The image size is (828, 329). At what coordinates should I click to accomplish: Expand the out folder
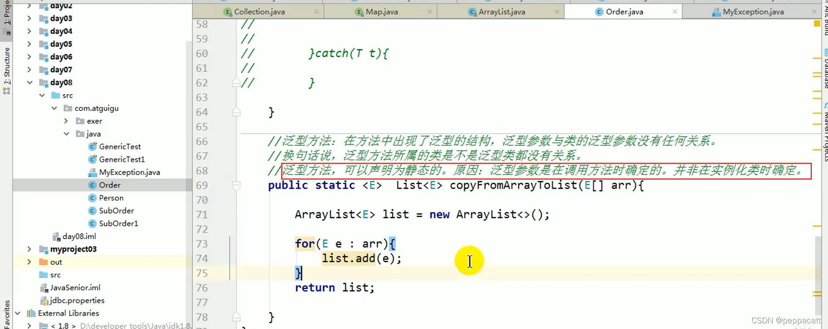coord(29,262)
